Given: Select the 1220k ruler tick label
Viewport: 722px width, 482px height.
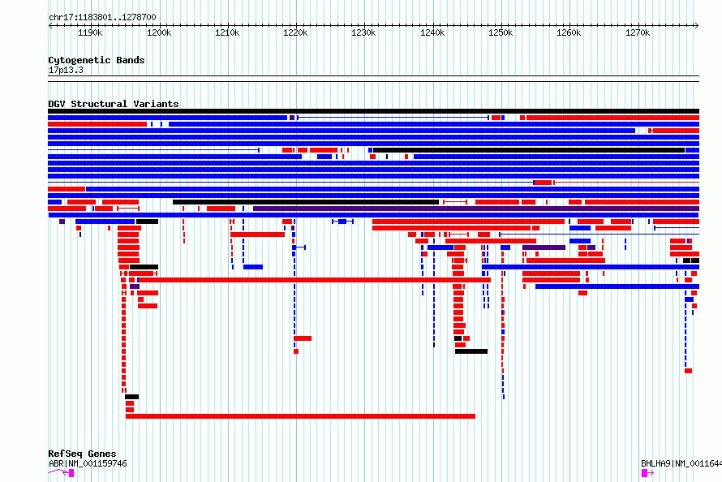Looking at the screenshot, I should (x=295, y=33).
